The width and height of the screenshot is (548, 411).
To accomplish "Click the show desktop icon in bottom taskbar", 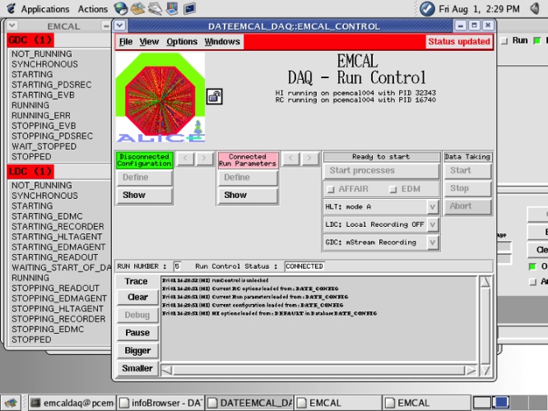I will click(11, 403).
